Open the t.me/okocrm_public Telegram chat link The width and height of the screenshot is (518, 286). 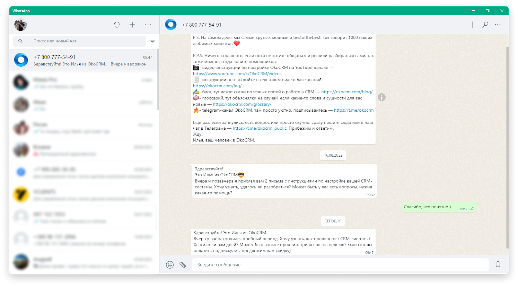click(259, 128)
